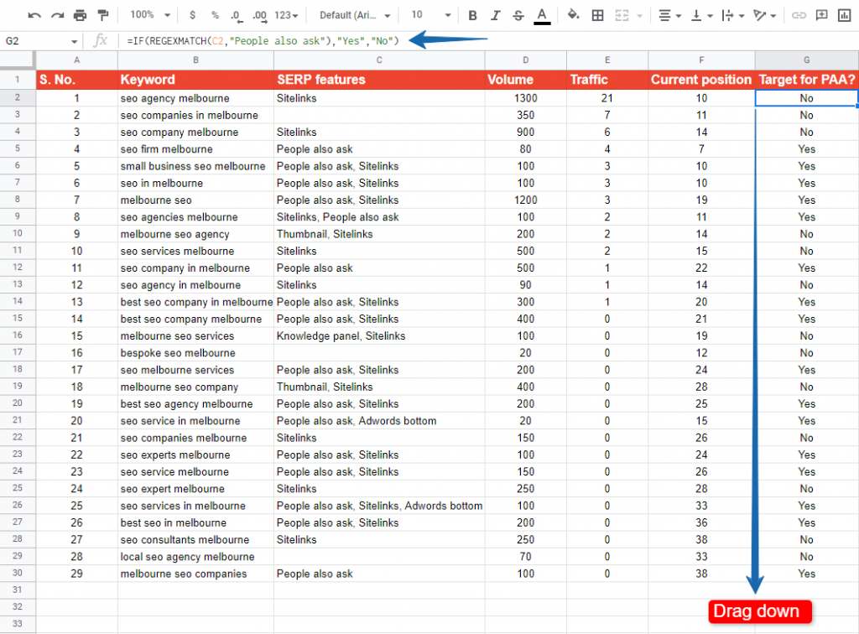Click the 'Current position' header cell
The image size is (859, 634).
click(x=701, y=80)
